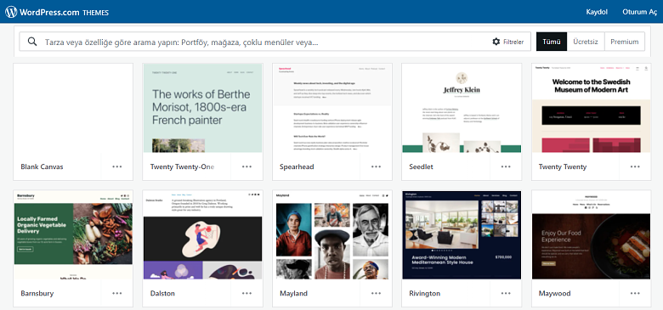Open Barnsbury theme thumbnail
663x310 pixels.
click(x=73, y=234)
